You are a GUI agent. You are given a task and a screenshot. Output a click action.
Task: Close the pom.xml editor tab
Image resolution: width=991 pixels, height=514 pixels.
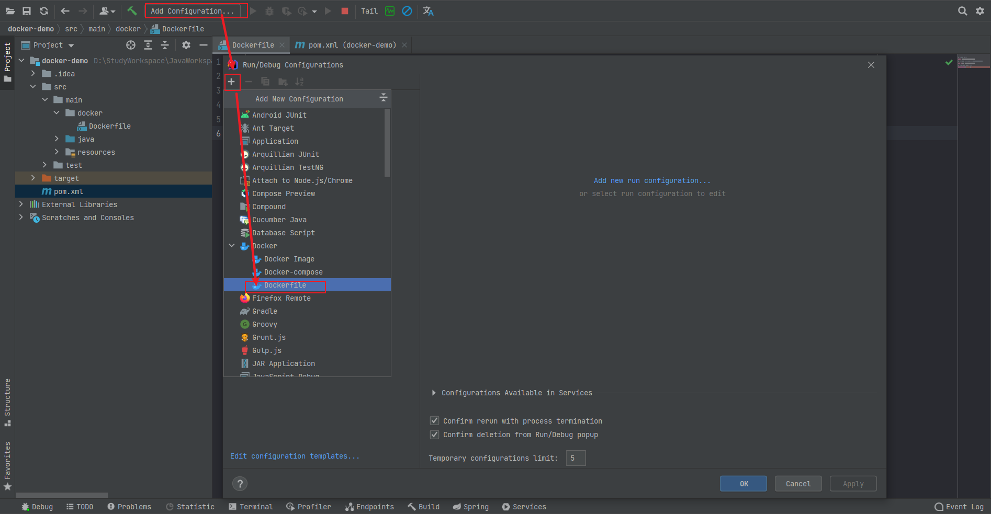[404, 45]
